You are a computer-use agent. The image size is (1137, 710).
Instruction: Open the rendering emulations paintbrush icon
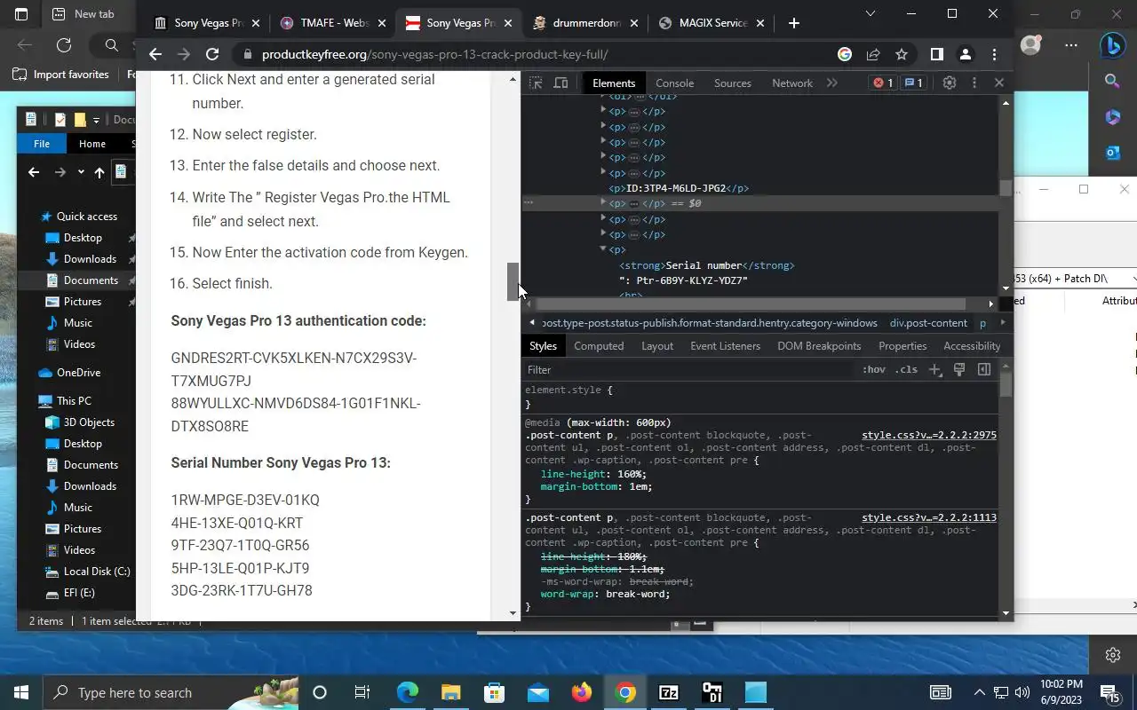point(959,369)
